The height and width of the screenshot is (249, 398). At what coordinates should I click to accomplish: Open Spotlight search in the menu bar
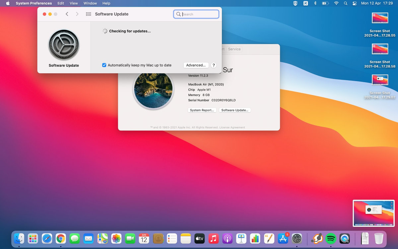[346, 3]
